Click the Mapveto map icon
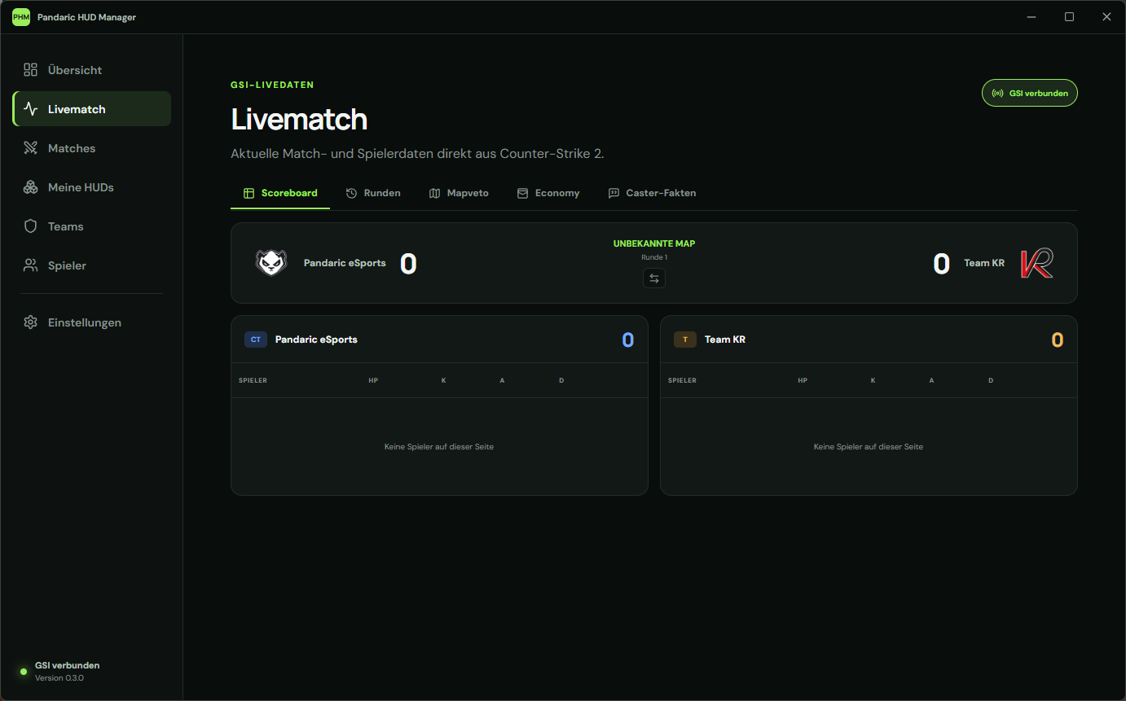This screenshot has width=1126, height=701. coord(434,193)
